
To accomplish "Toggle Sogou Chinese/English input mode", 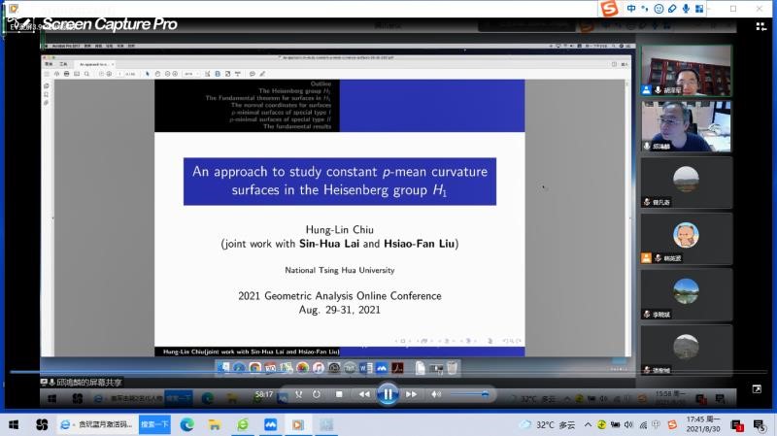I will 632,9.
